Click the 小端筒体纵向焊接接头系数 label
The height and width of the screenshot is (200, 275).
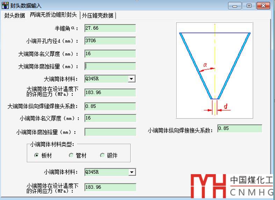click(180, 130)
